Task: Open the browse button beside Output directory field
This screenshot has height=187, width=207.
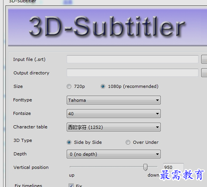Action: (204, 72)
